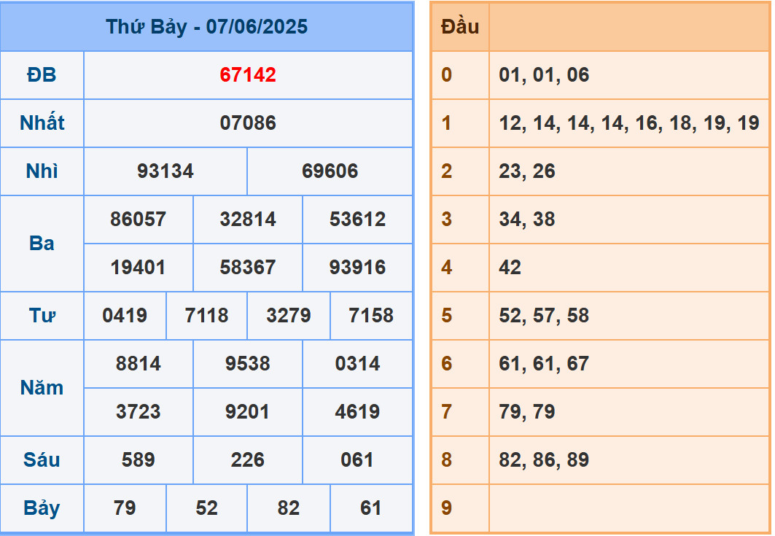Click the Đầu column header
Viewport: 775px width, 536px height.
click(x=460, y=27)
